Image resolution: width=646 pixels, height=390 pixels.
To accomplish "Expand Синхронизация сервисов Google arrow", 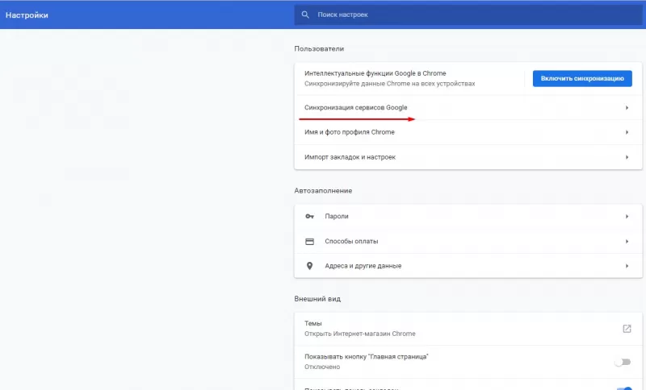I will (627, 108).
